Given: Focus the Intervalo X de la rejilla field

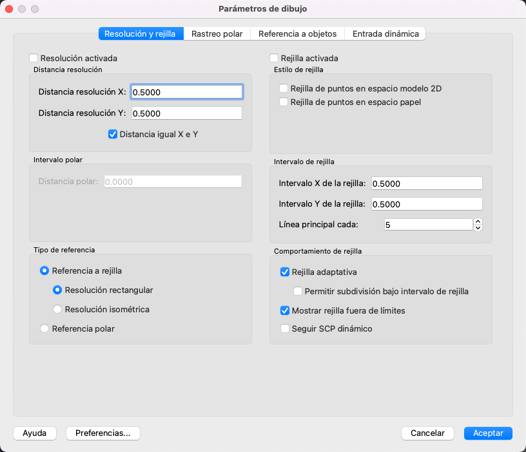Looking at the screenshot, I should pos(427,184).
